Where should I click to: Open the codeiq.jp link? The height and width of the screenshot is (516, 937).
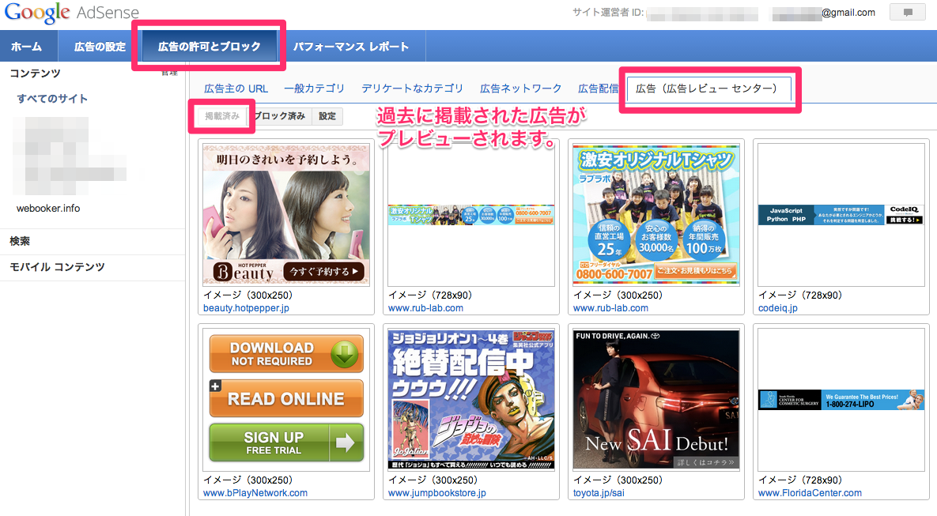pos(778,308)
